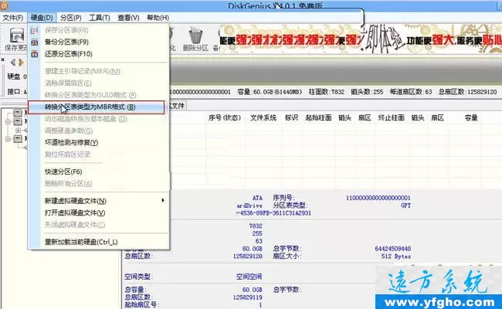Click the 磁头 header after 起始柱面
This screenshot has height=309, width=502.
tap(344, 118)
